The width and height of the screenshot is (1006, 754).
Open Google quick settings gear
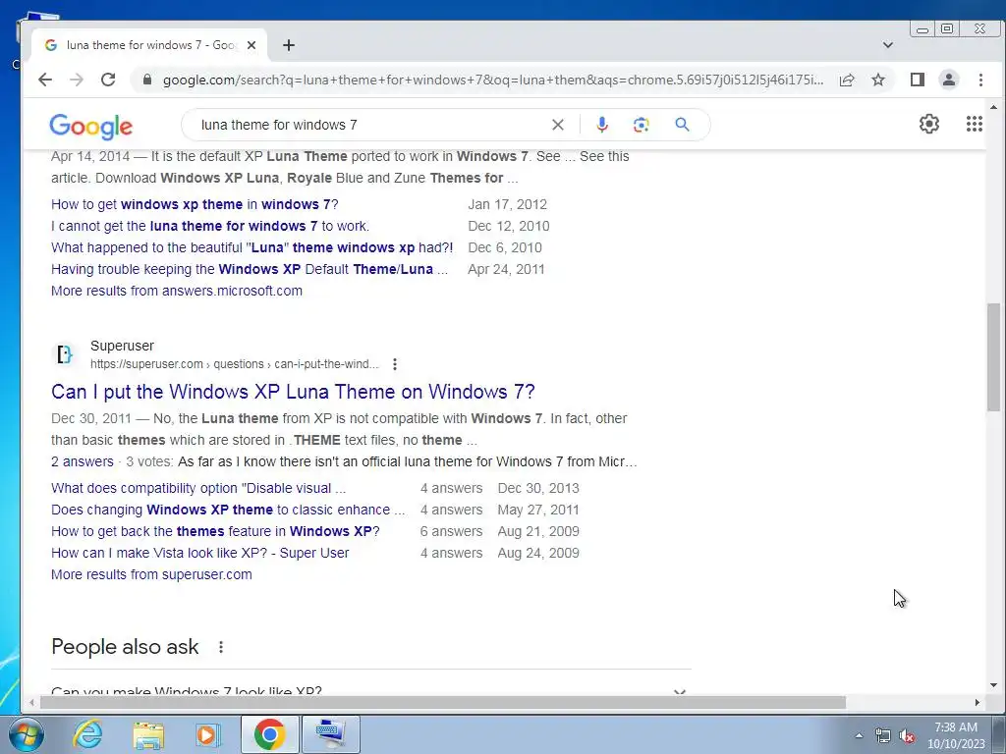point(929,124)
